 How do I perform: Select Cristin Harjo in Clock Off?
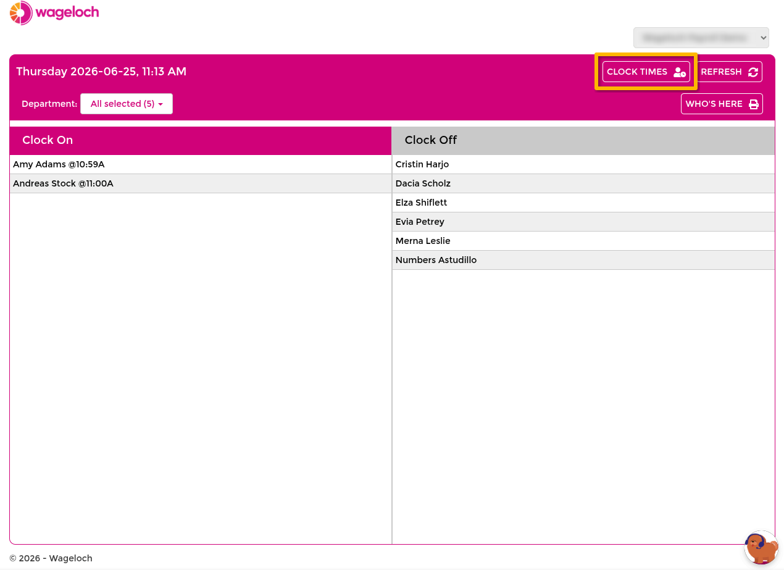tap(583, 164)
